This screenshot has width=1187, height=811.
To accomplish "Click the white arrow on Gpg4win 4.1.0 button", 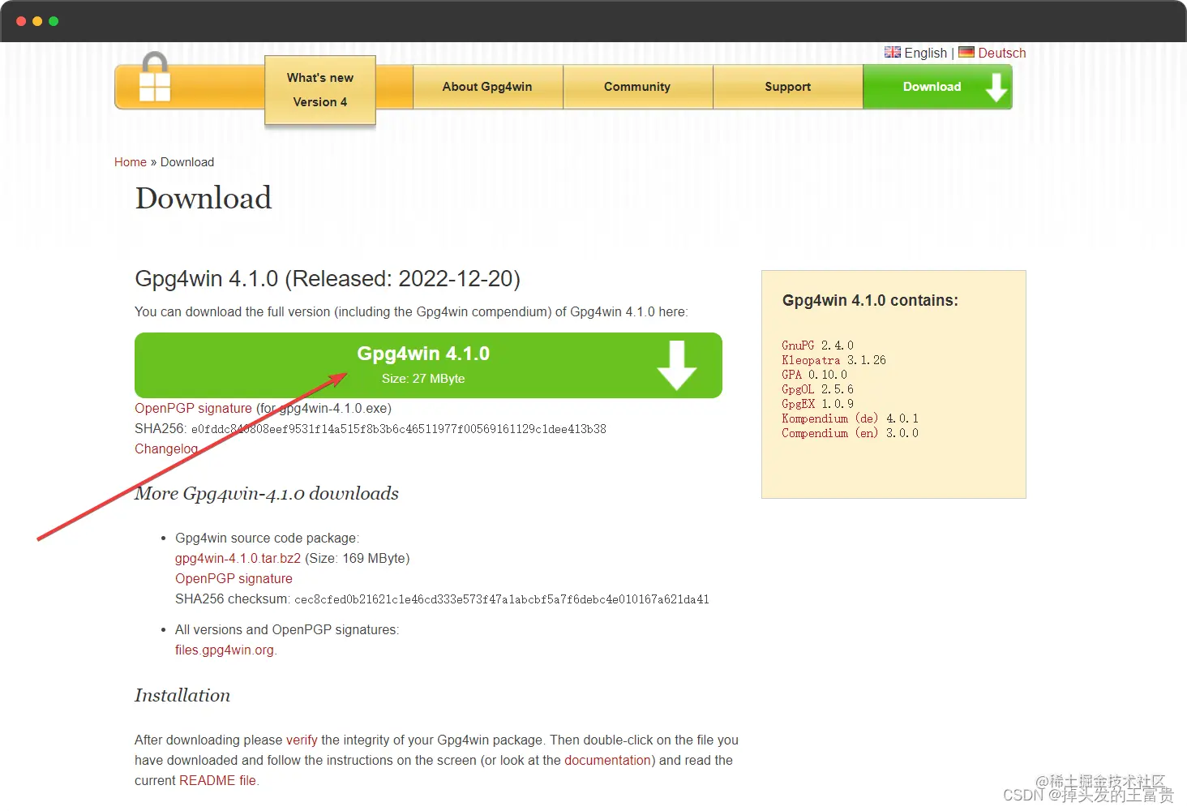I will tap(677, 366).
